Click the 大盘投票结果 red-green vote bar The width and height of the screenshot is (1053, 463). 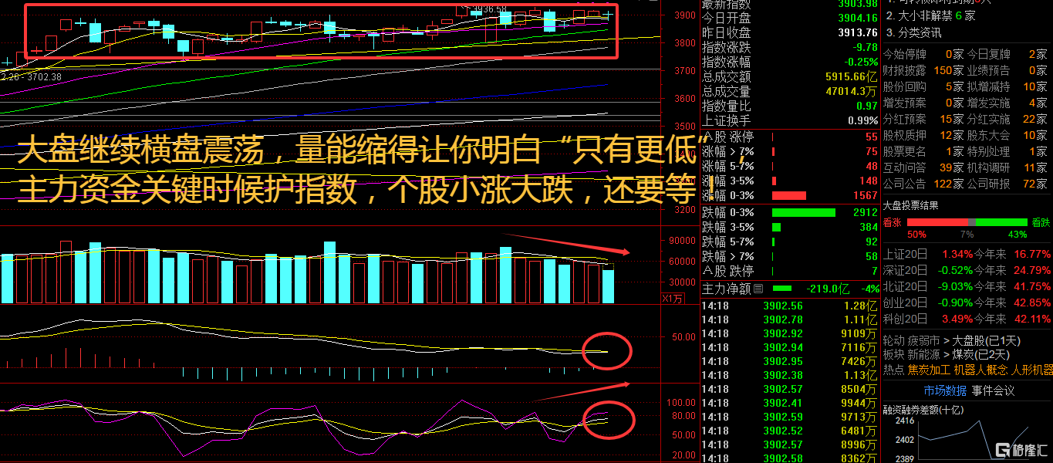967,222
